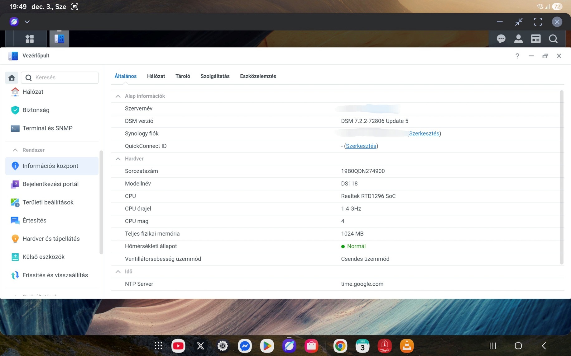The image size is (571, 356).
Task: Open Hardver és tápellátás settings
Action: click(52, 239)
